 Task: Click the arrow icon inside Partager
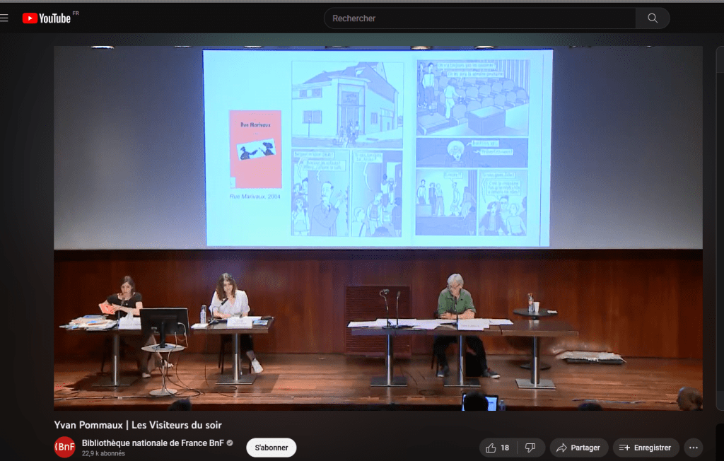click(561, 448)
